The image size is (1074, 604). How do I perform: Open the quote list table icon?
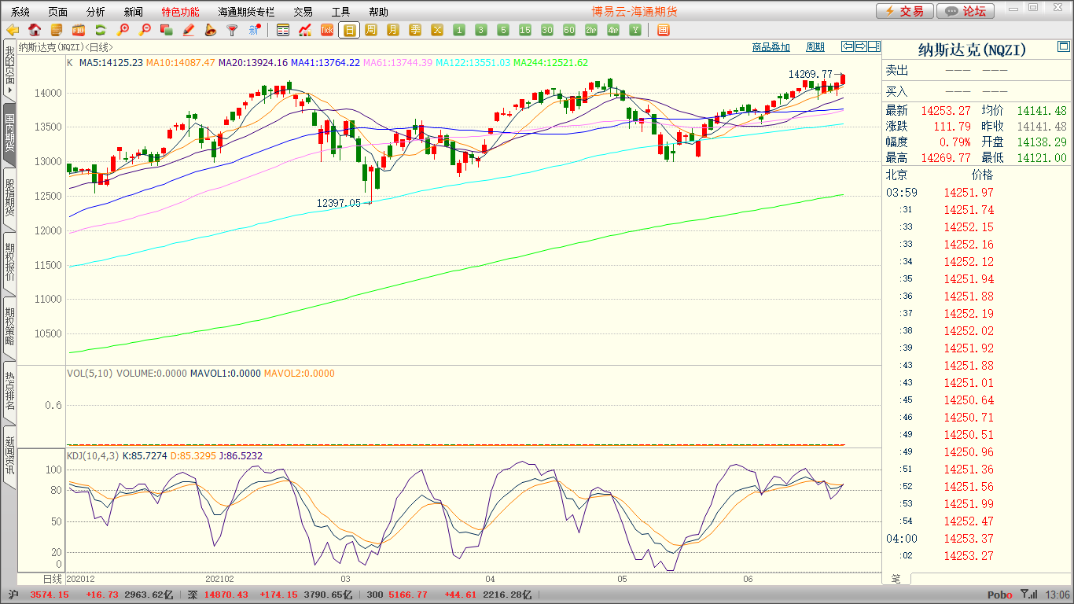(283, 30)
